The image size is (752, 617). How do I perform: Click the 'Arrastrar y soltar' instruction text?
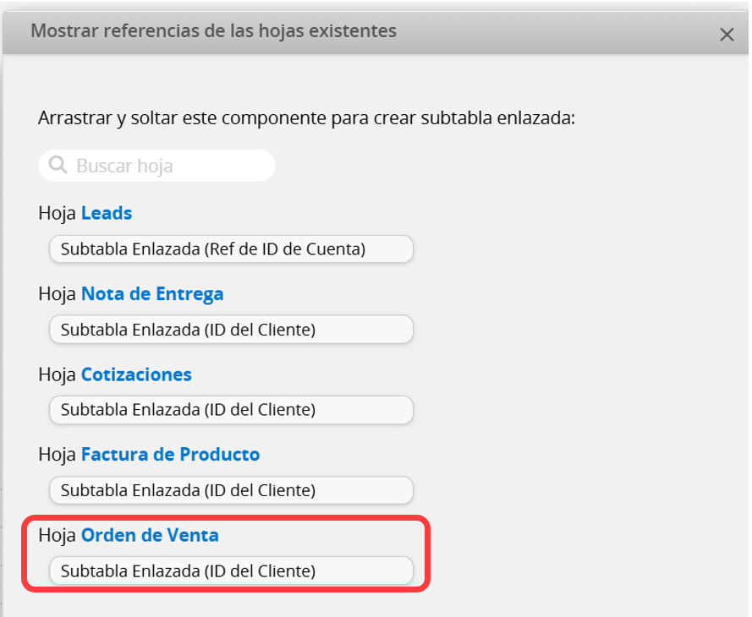(x=306, y=117)
